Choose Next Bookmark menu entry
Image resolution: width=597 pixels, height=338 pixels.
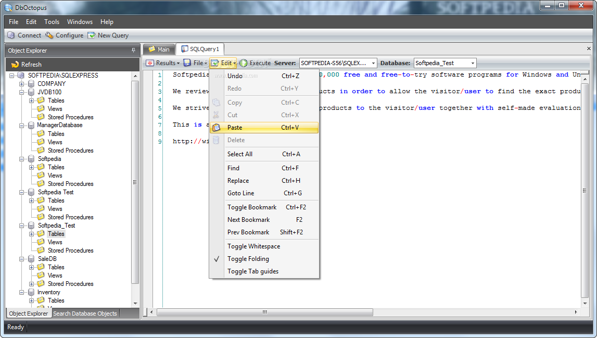pos(264,219)
